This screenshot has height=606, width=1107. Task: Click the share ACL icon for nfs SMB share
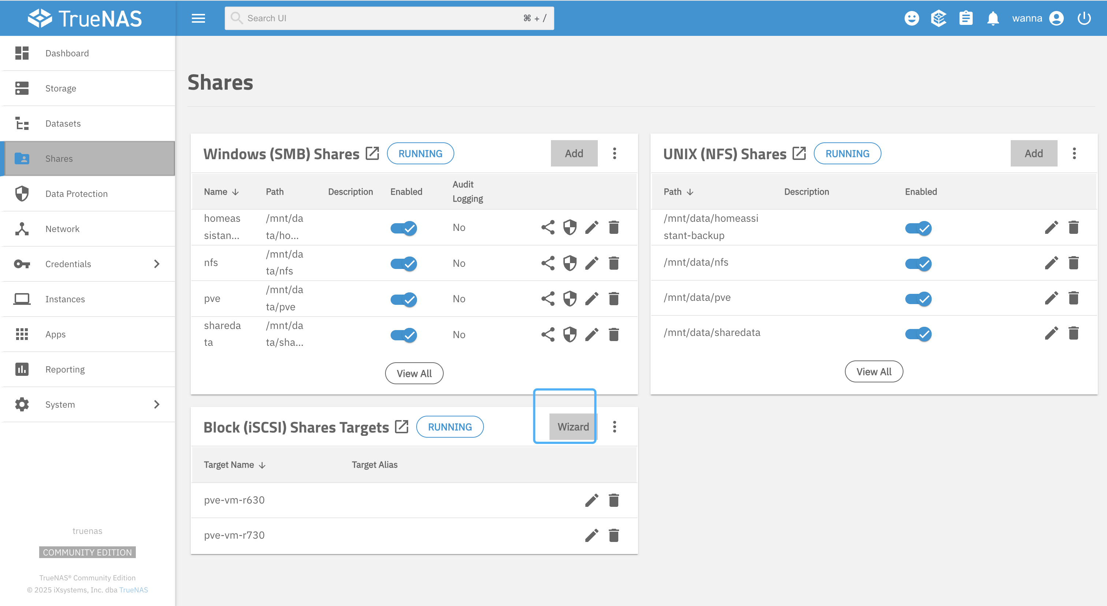click(x=548, y=263)
